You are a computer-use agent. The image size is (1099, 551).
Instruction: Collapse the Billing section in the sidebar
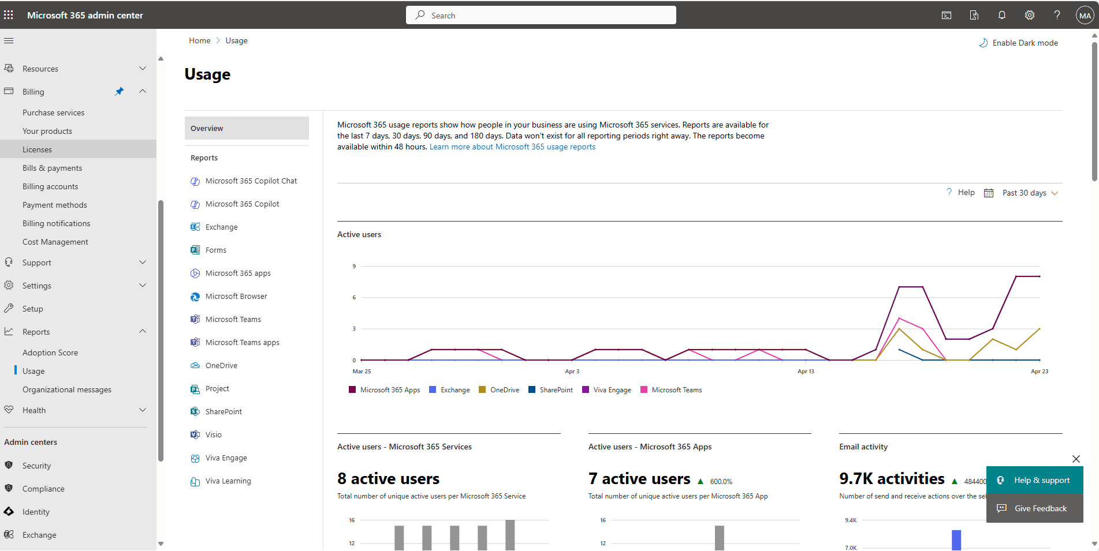142,91
